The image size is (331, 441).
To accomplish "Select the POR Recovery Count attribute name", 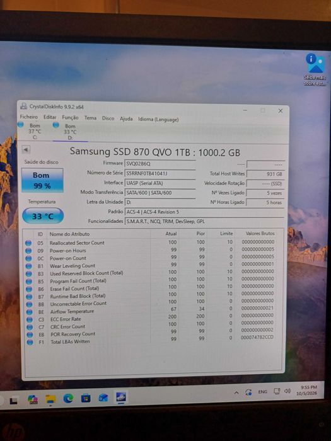I will click(73, 334).
